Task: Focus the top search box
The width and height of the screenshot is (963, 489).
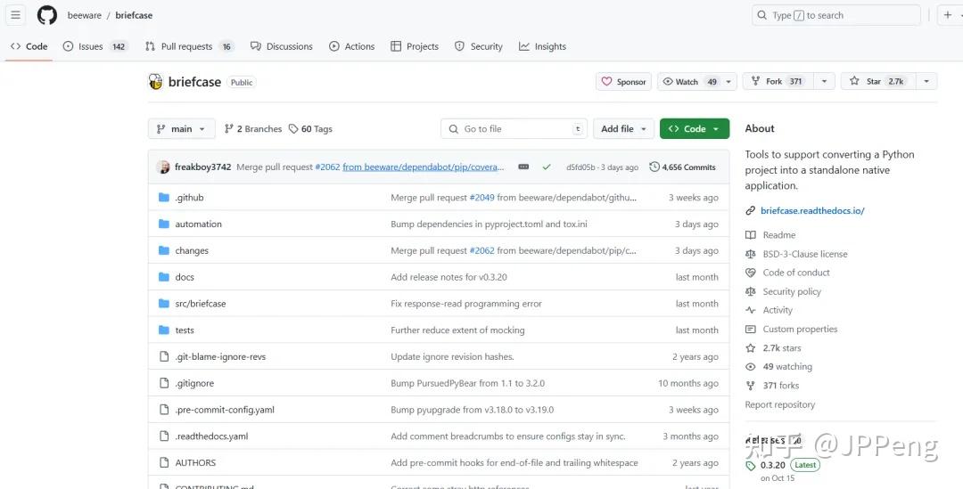Action: click(x=836, y=15)
